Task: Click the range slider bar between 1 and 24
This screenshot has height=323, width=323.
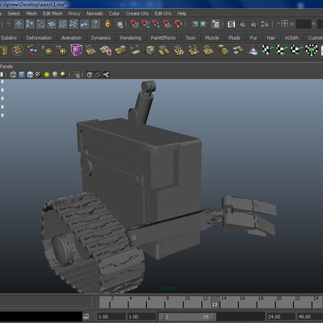Action: (x=187, y=317)
